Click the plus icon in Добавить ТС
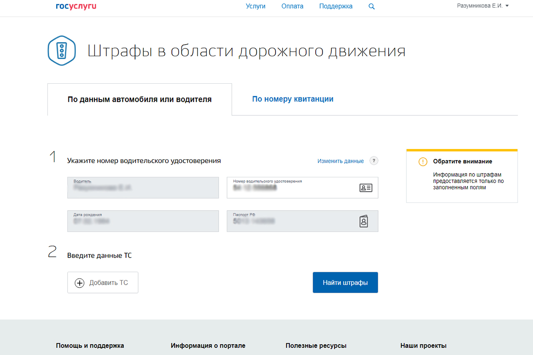 (x=79, y=283)
